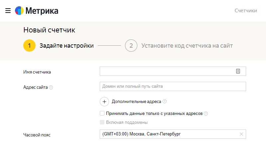The height and width of the screenshot is (149, 266).
Task: Open help icon beside Дополнительные адреса
Action: tap(165, 102)
